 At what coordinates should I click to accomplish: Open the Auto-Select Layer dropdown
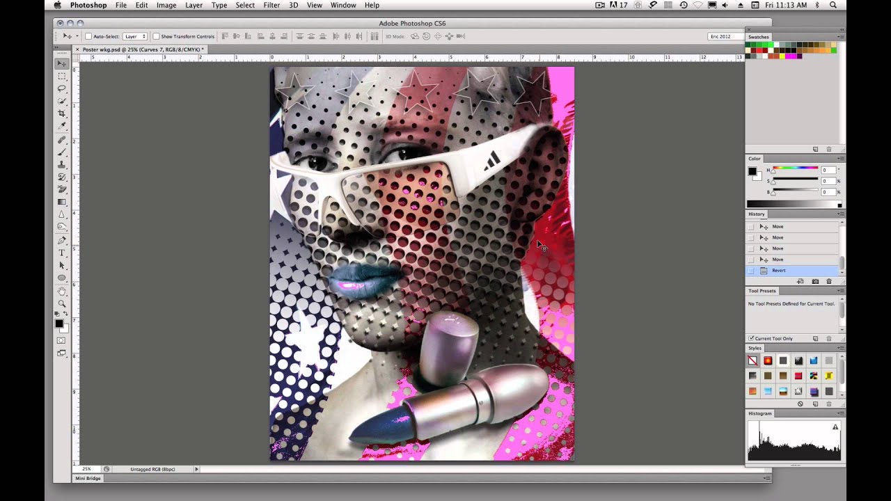[135, 36]
